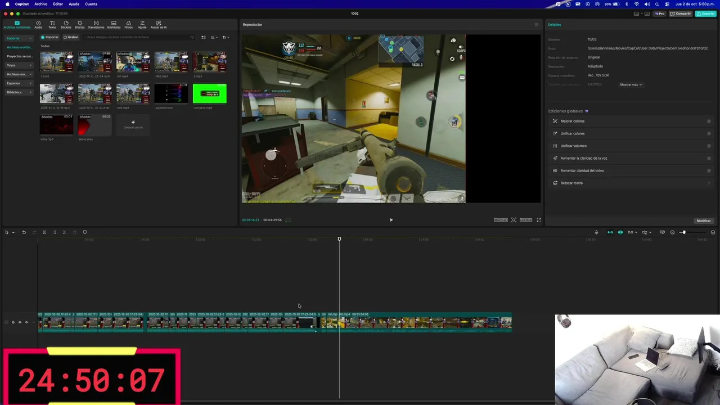Open the Transiciones tab
Image resolution: width=720 pixels, height=405 pixels.
[96, 25]
